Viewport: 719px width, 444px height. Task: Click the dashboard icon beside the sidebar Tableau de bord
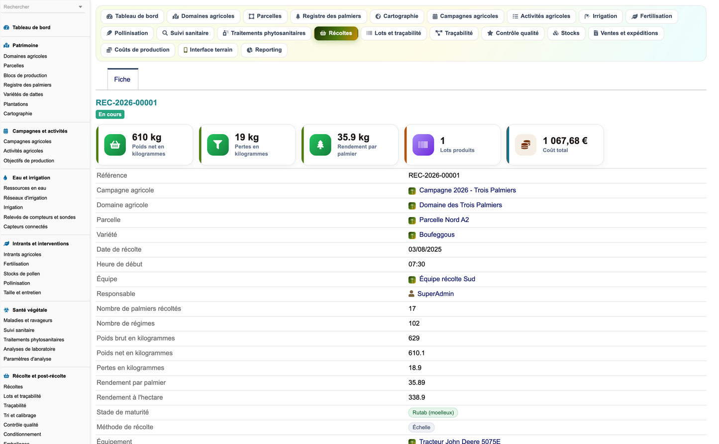coord(6,28)
